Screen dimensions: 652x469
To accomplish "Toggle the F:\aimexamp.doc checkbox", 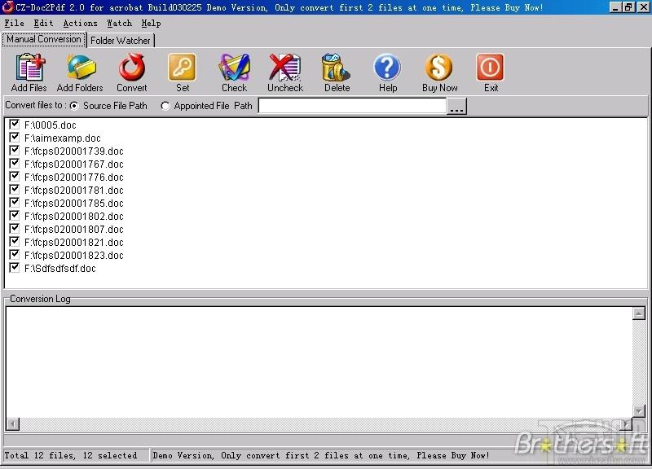I will coord(14,137).
